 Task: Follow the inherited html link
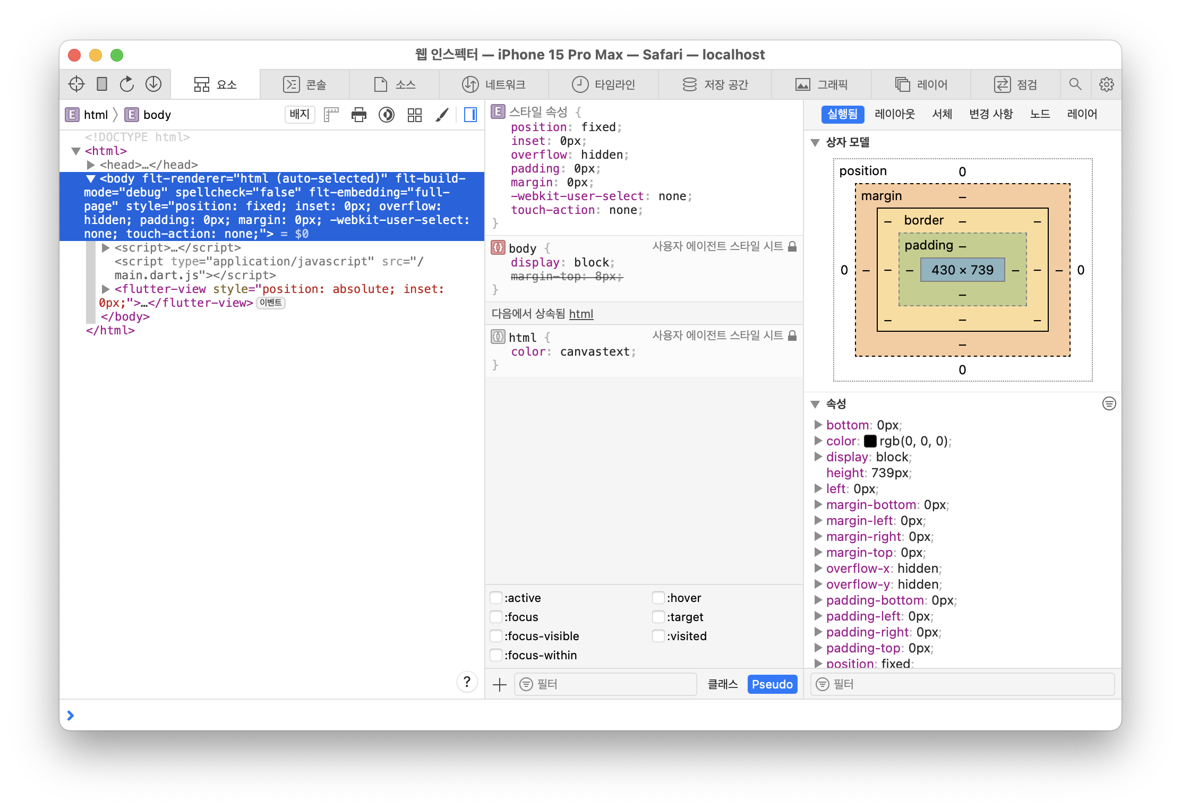tap(581, 314)
